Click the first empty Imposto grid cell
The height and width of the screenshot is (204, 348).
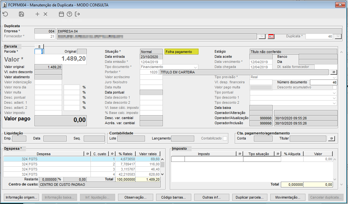click(178, 159)
